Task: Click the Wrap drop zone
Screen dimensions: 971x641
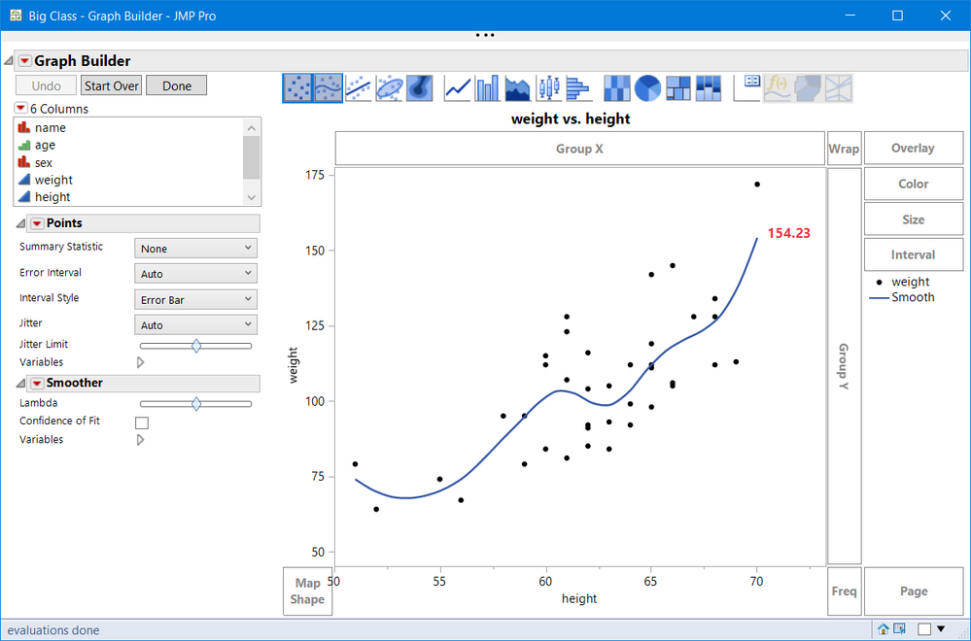Action: [x=844, y=149]
